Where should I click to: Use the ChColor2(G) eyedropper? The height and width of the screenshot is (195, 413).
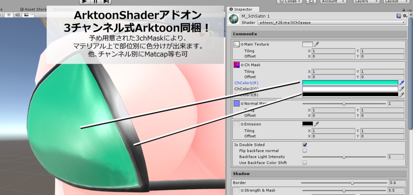tap(402, 89)
